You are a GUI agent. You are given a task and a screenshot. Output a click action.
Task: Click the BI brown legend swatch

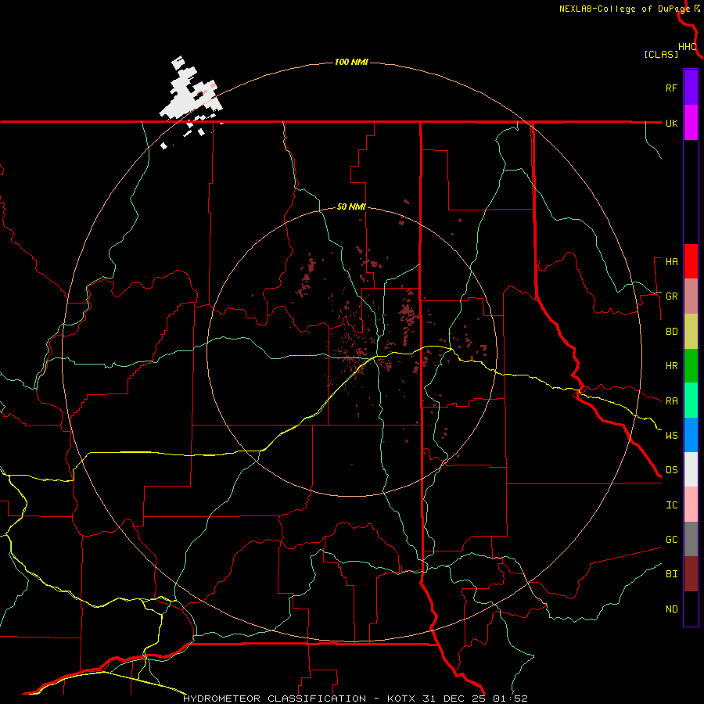pyautogui.click(x=691, y=574)
